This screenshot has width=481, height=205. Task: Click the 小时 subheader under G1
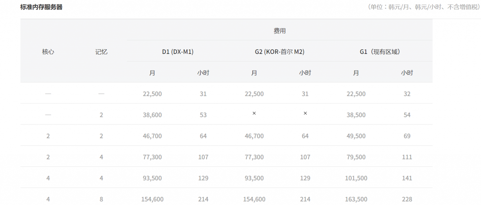coord(407,73)
